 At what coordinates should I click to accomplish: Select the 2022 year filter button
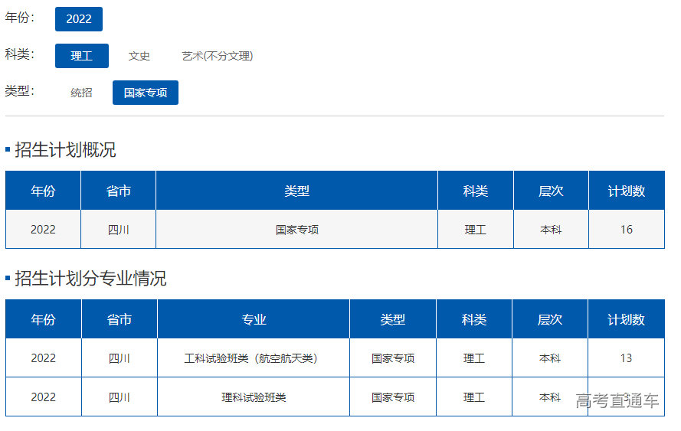click(78, 19)
